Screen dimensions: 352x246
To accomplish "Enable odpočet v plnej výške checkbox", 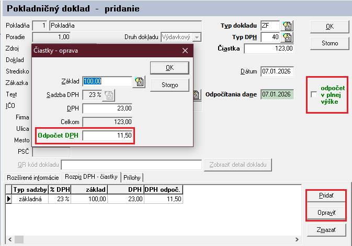I will point(313,94).
